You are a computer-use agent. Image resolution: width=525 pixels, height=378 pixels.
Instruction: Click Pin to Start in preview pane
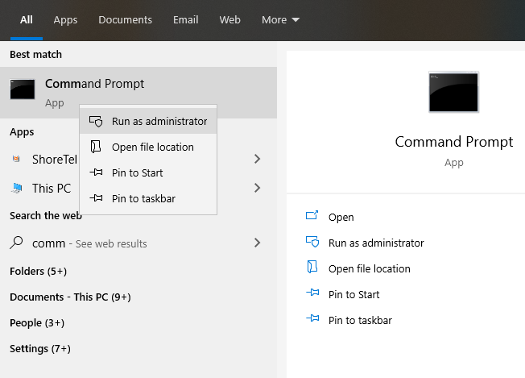click(x=354, y=294)
